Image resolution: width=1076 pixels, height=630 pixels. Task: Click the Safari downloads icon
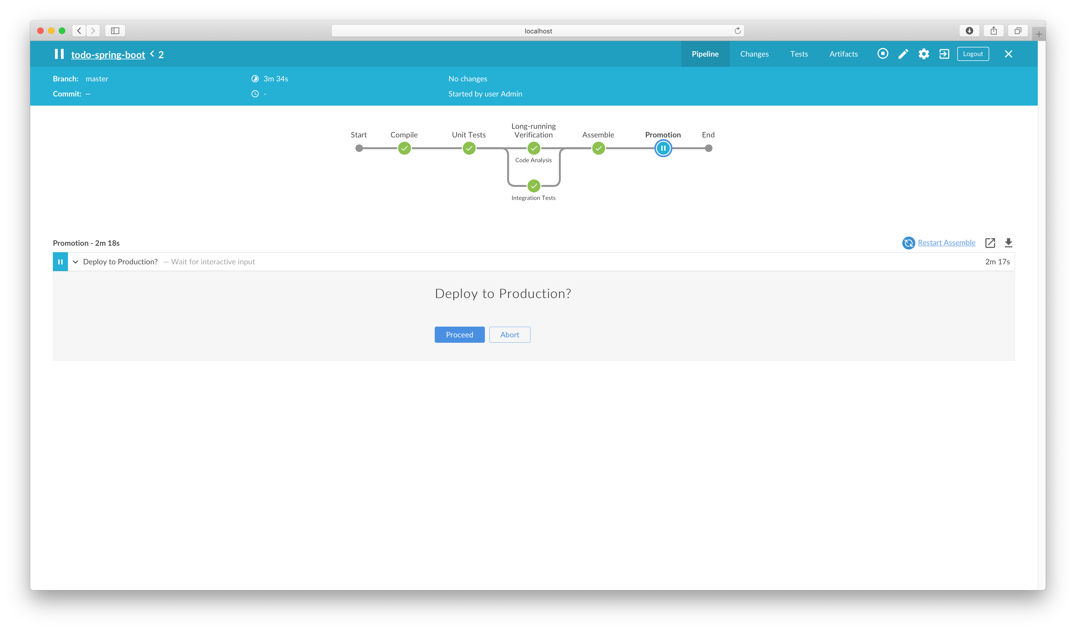[x=969, y=31]
